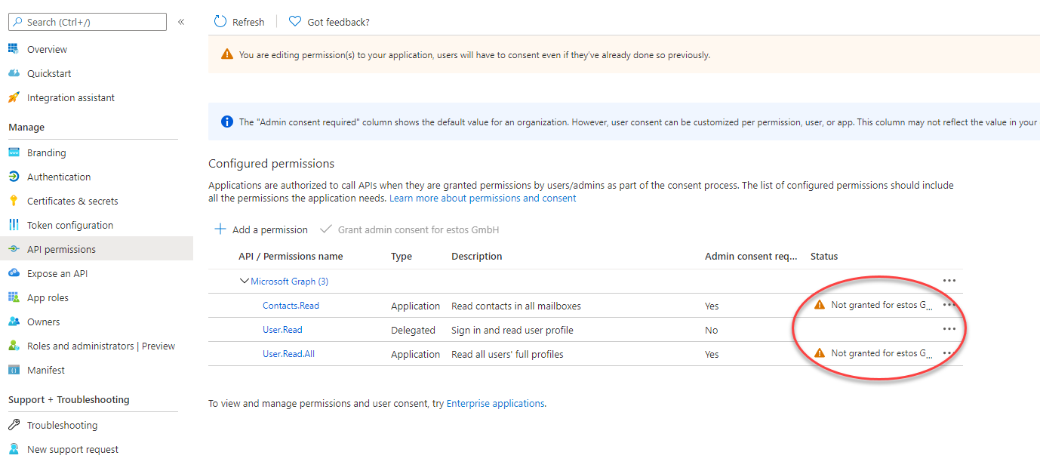This screenshot has width=1040, height=474.
Task: Go to App roles in sidebar
Action: click(48, 297)
